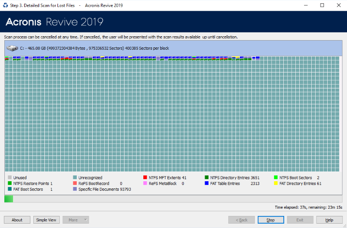Screen dimensions: 347x228
Task: Close the Acronis Revive window
Action: point(339,5)
